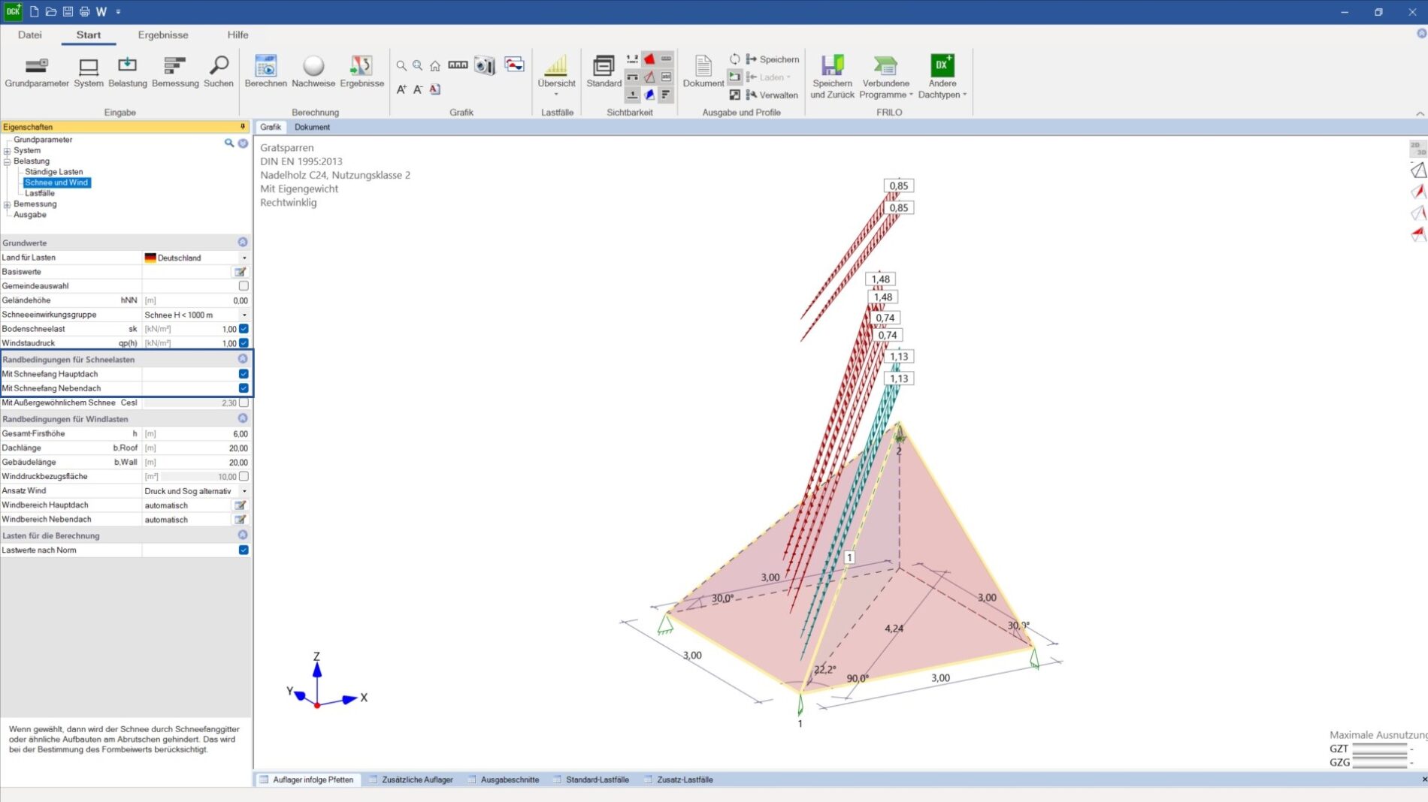Launch the Suchen search tool

219,72
